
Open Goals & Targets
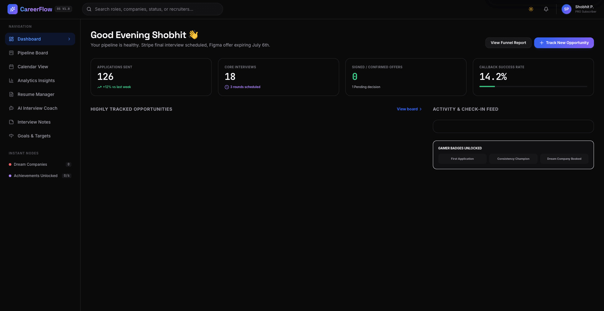40,136
